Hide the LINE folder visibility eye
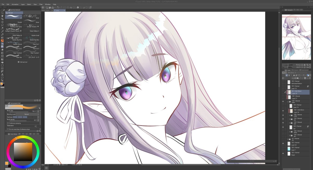This screenshot has height=170, width=313. click(x=283, y=115)
